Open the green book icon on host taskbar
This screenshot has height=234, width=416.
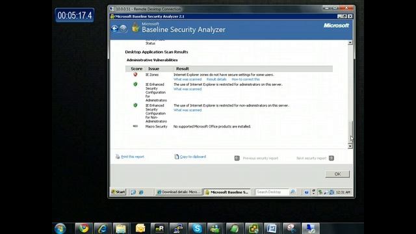tap(235, 228)
